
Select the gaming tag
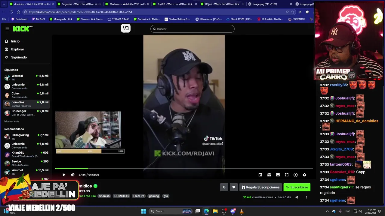pyautogui.click(x=154, y=196)
